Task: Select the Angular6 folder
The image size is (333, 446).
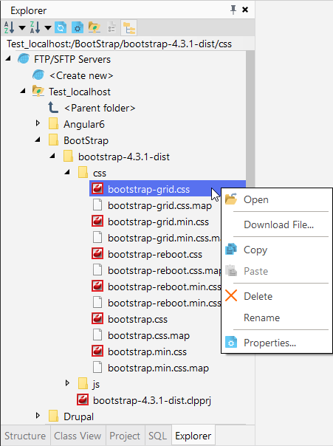Action: pos(84,124)
